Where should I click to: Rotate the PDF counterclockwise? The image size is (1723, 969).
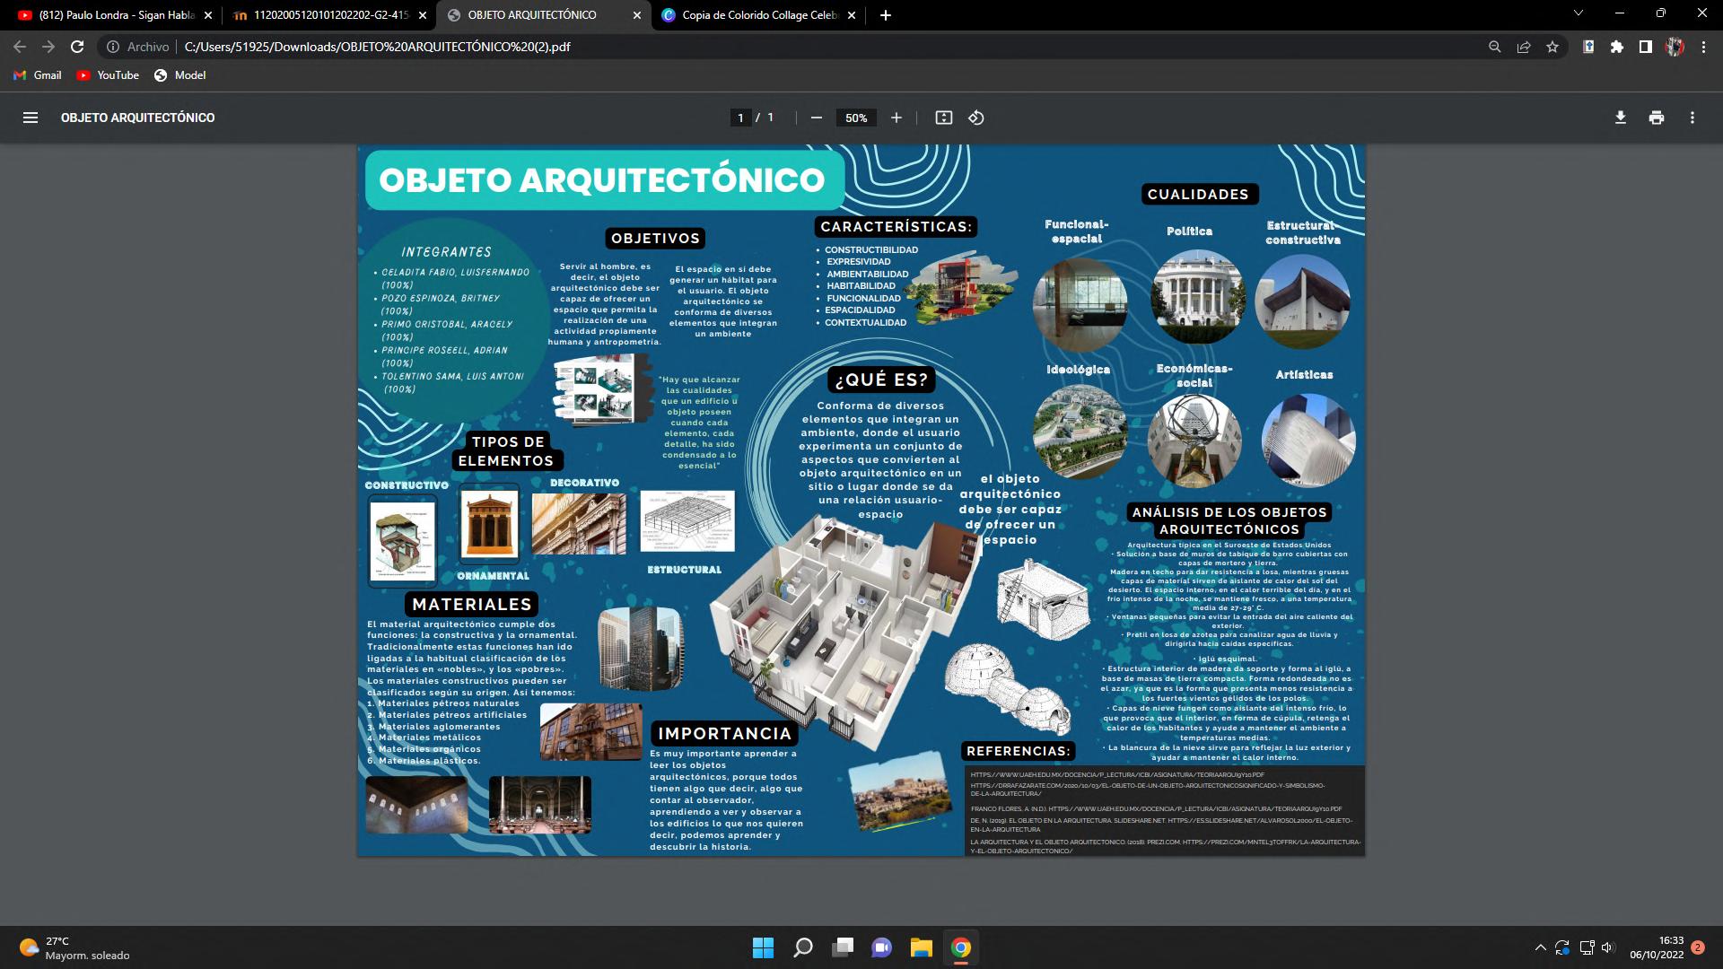976,118
